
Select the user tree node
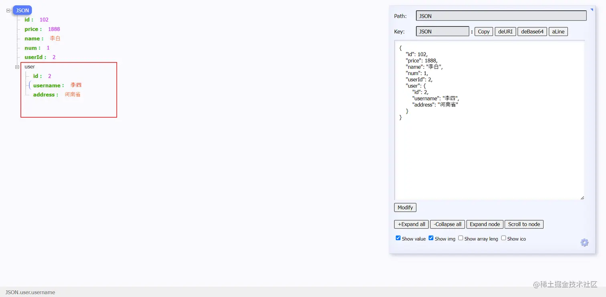(30, 66)
